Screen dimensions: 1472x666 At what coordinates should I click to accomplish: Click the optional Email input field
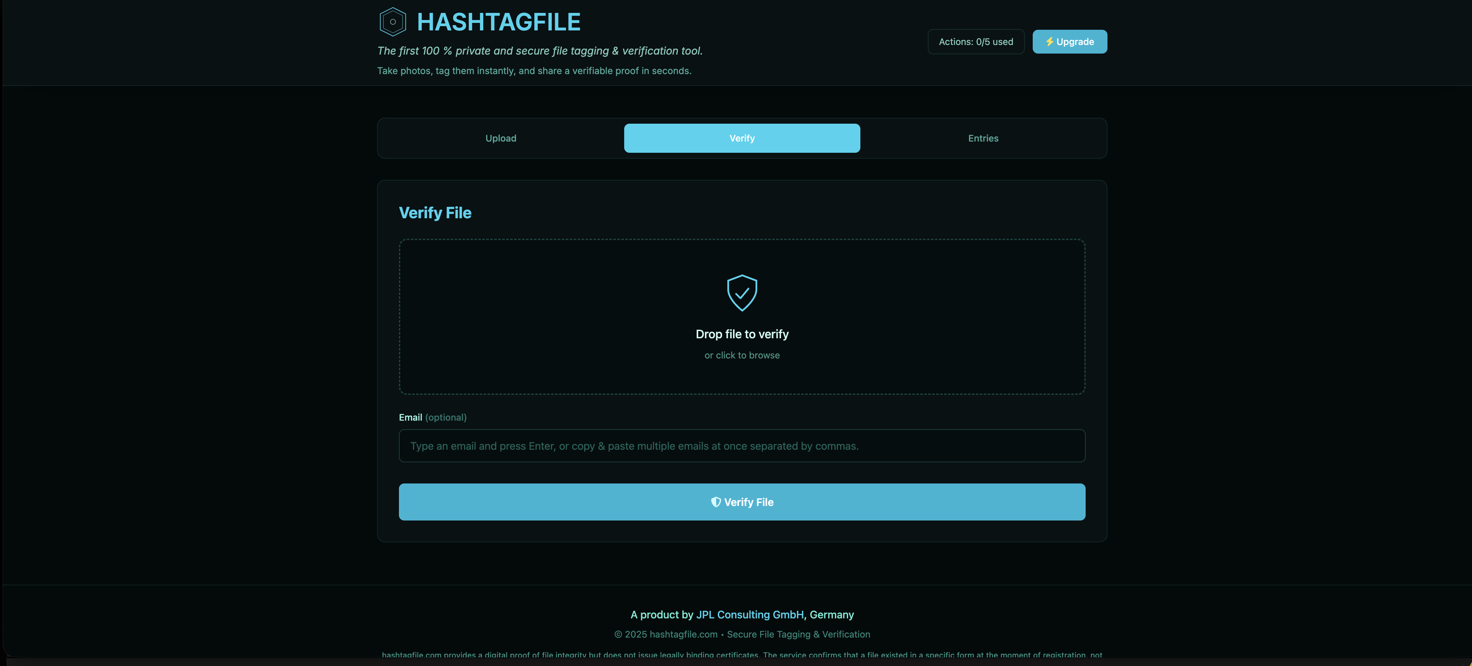(742, 445)
